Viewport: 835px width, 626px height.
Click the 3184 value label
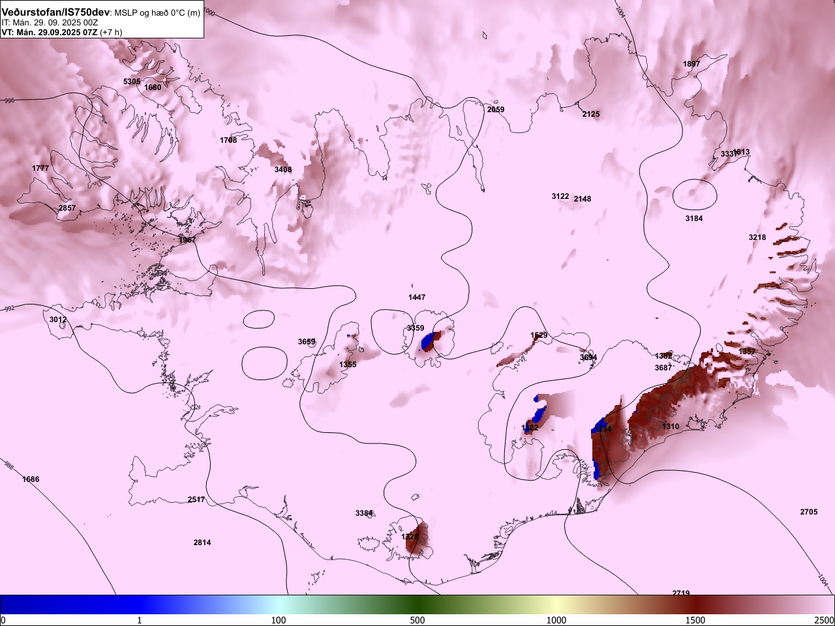[694, 218]
